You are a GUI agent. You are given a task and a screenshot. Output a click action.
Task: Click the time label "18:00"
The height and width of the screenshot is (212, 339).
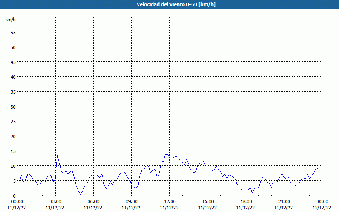pos(246,202)
